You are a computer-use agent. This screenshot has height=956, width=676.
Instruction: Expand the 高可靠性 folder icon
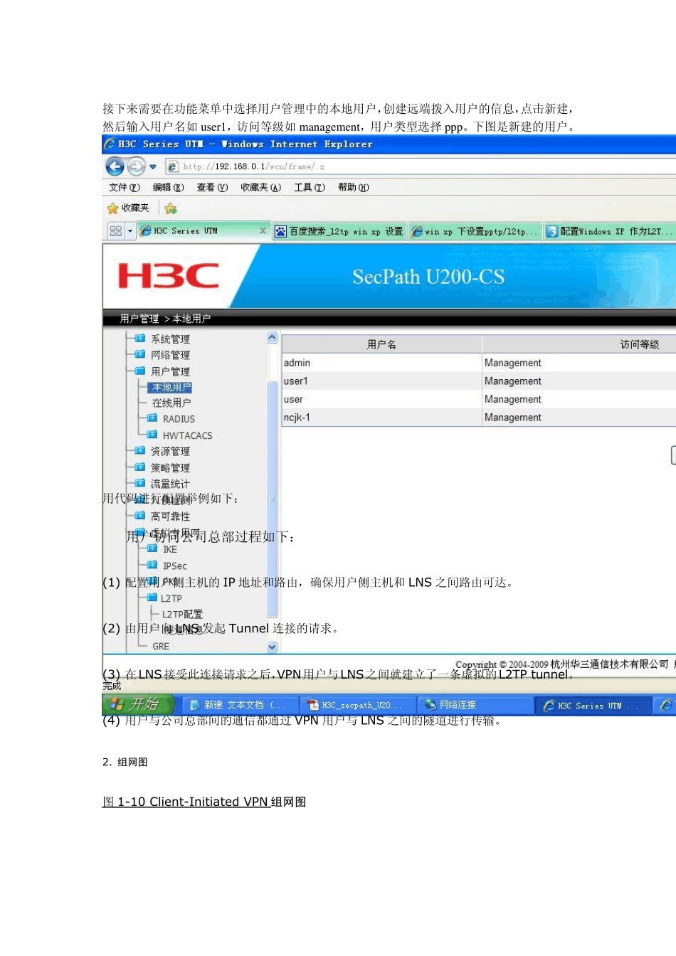tap(140, 516)
